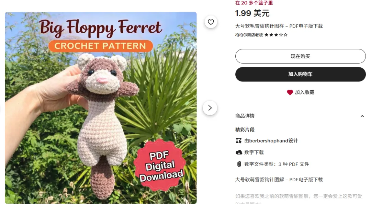Click the red heart next to 加入收藏
Screen dimensions: 371x204
coord(290,92)
